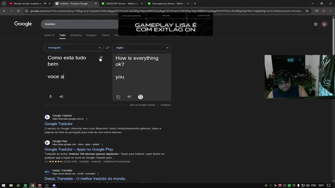Open the Imagens search tab

tap(91, 35)
